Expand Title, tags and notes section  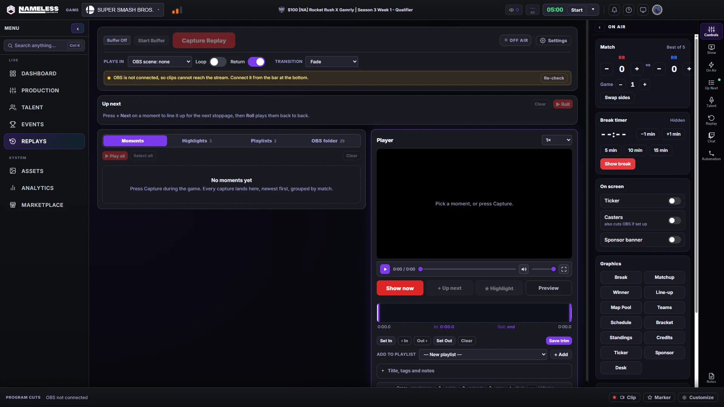(x=474, y=371)
